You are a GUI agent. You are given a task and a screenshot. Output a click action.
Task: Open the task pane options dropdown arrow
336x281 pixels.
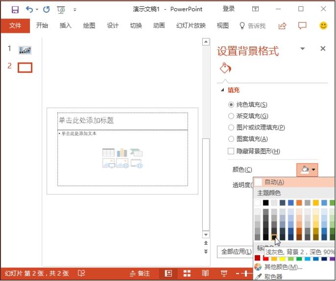(x=303, y=48)
